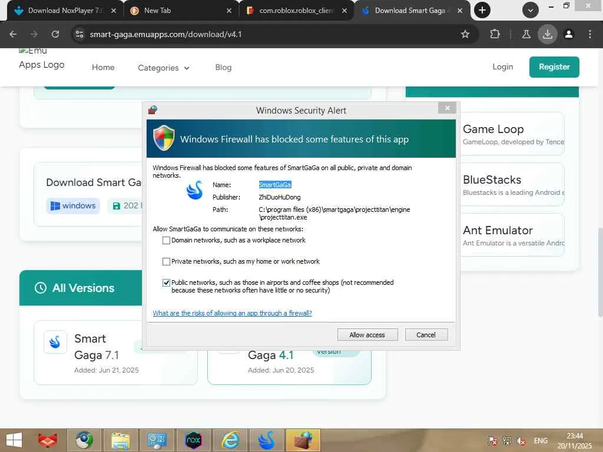Click the selected SmartGaGa name text

point(275,185)
